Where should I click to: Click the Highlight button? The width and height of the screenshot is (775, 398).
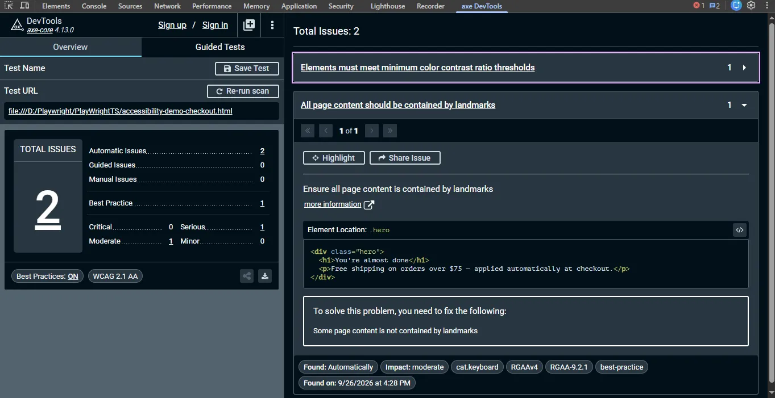334,158
